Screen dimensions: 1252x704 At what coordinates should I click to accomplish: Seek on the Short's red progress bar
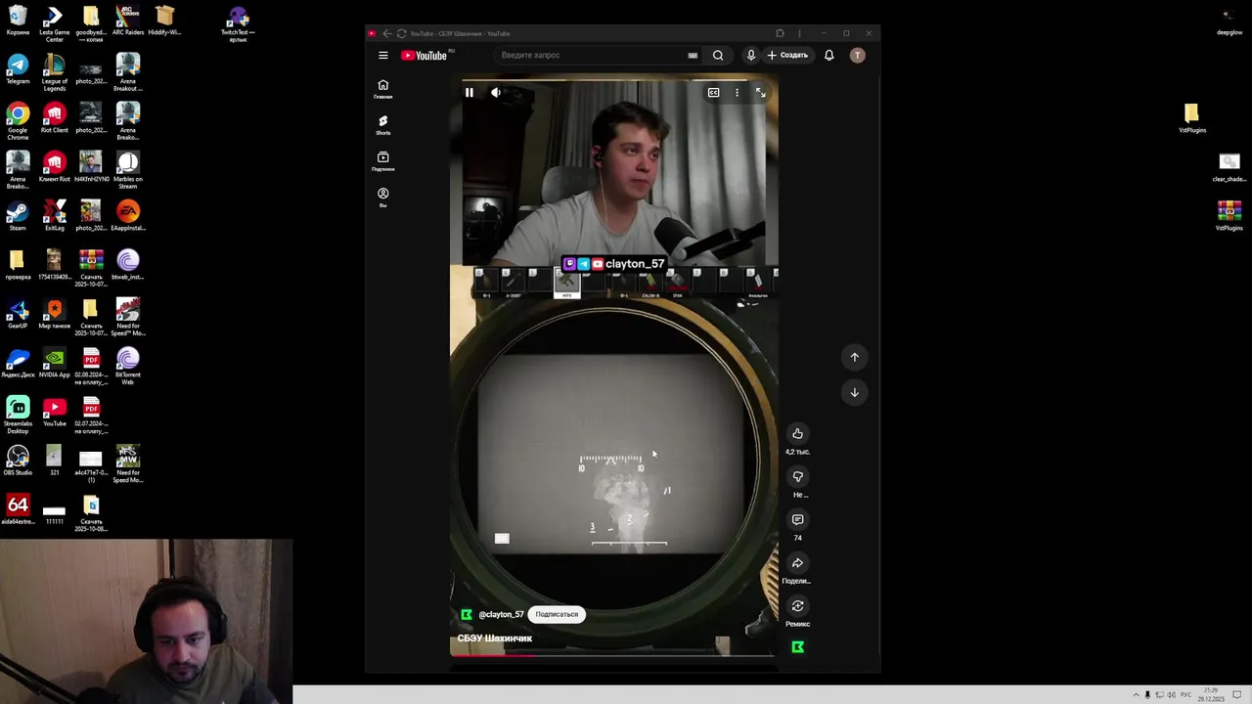pyautogui.click(x=613, y=655)
